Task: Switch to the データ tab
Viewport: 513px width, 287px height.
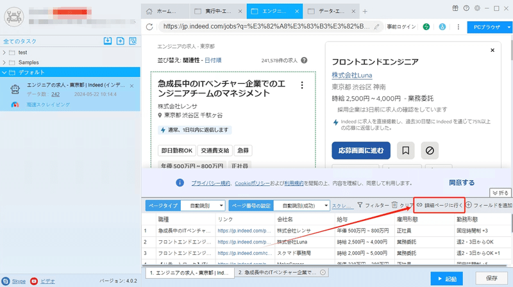Action: pyautogui.click(x=331, y=12)
